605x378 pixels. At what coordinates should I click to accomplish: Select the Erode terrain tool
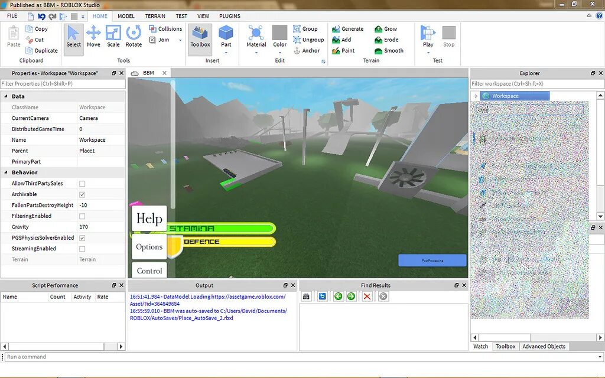386,40
